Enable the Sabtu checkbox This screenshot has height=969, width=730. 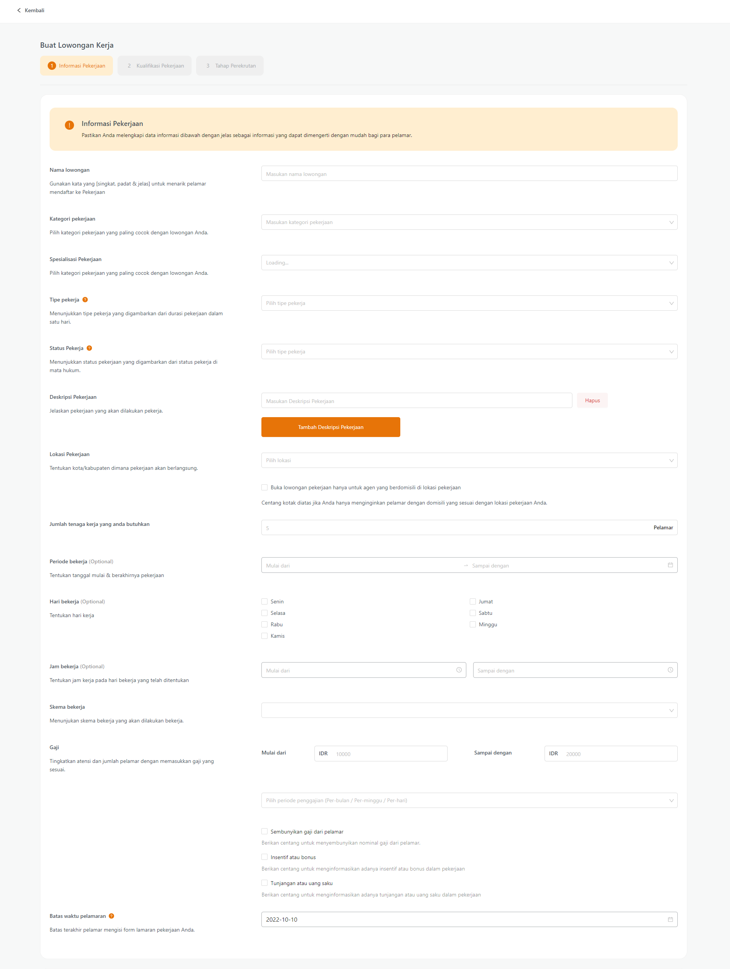pyautogui.click(x=472, y=613)
